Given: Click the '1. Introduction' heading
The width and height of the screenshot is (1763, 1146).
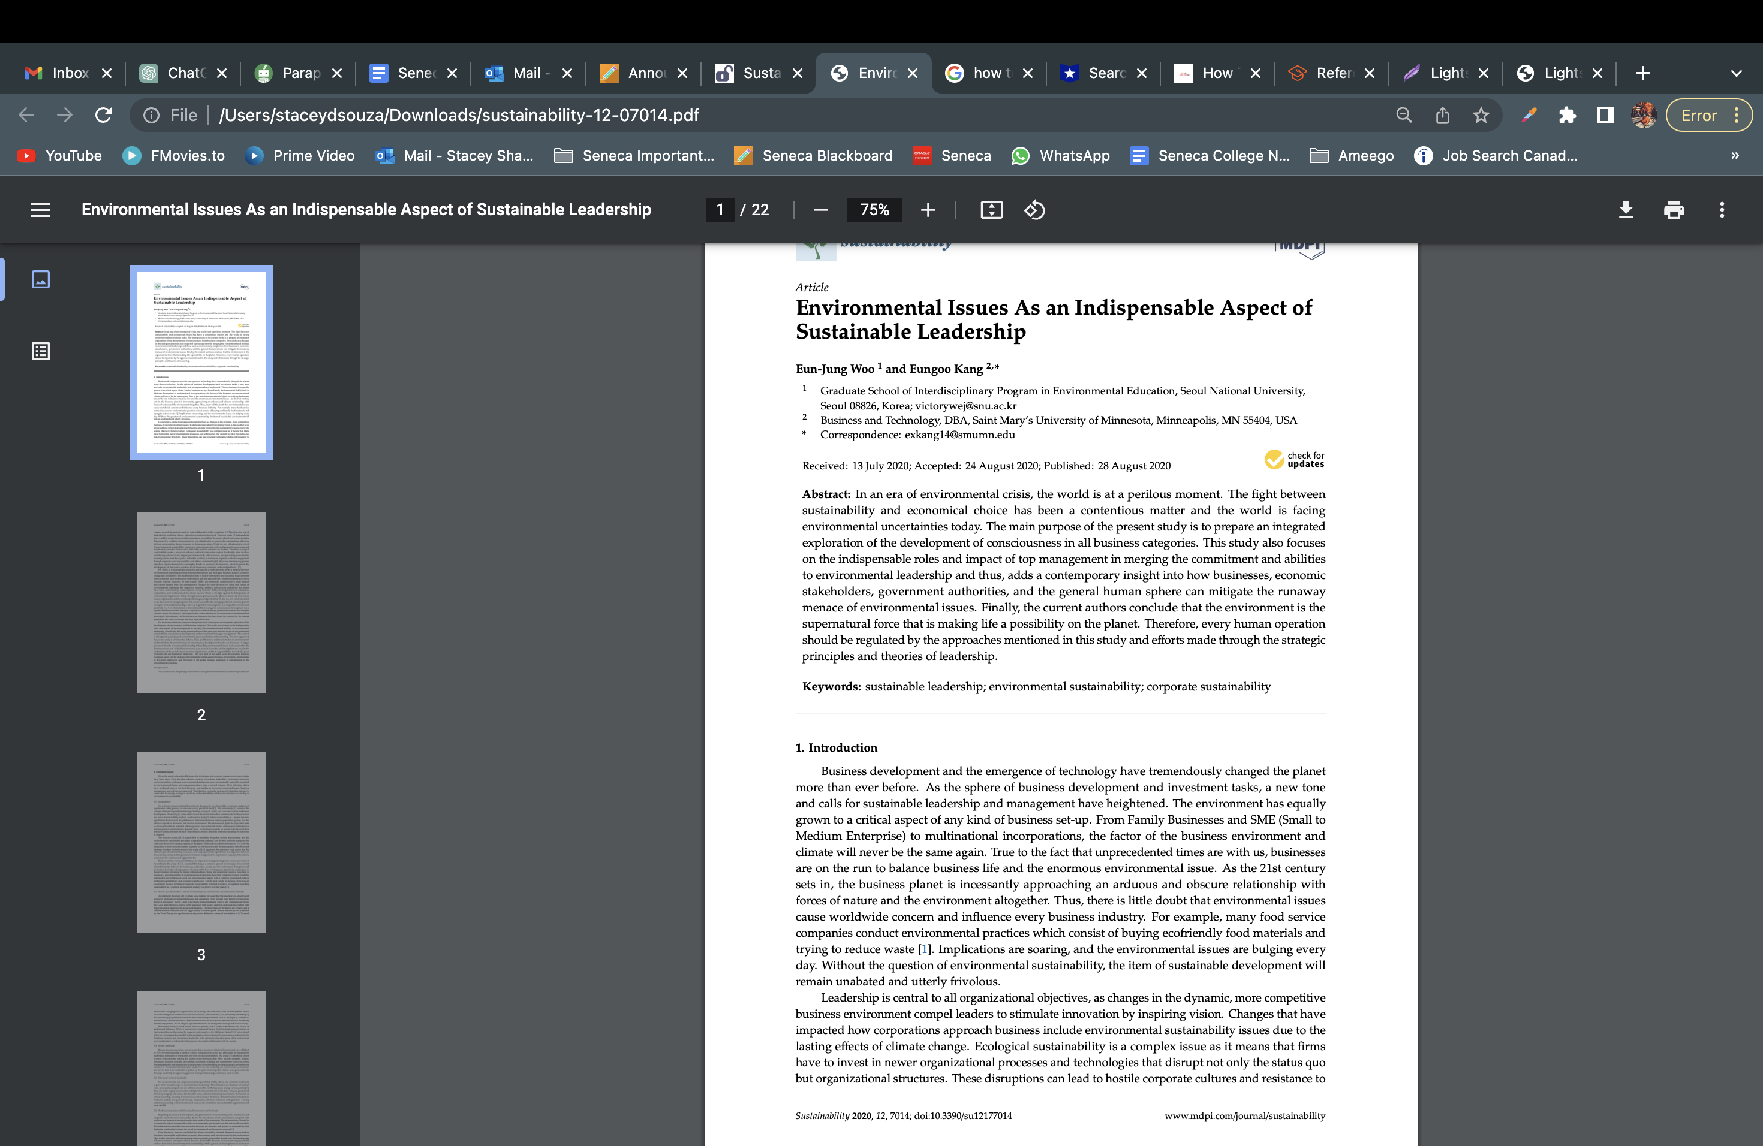Looking at the screenshot, I should tap(837, 747).
